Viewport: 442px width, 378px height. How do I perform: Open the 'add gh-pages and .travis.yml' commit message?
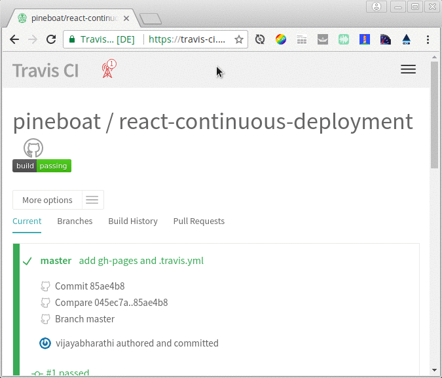141,261
